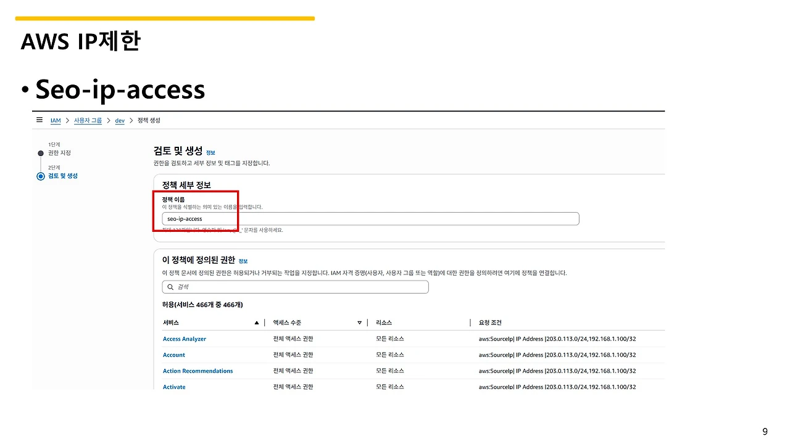The height and width of the screenshot is (444, 790).
Task: Open the hamburger navigation menu
Action: click(x=39, y=120)
